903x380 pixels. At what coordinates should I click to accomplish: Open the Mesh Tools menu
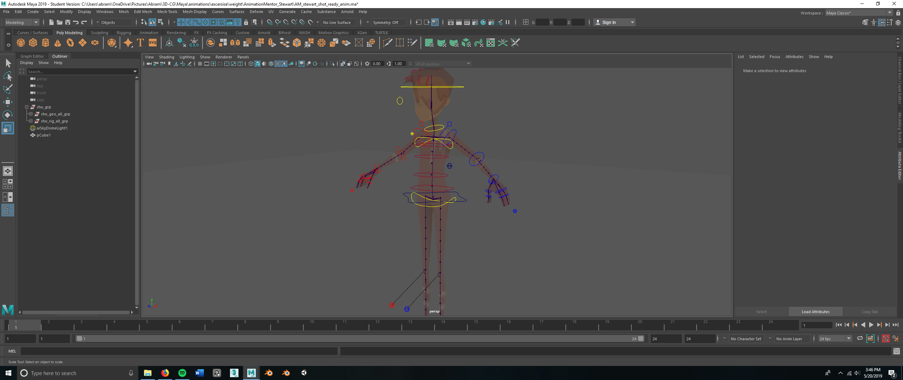click(x=167, y=12)
